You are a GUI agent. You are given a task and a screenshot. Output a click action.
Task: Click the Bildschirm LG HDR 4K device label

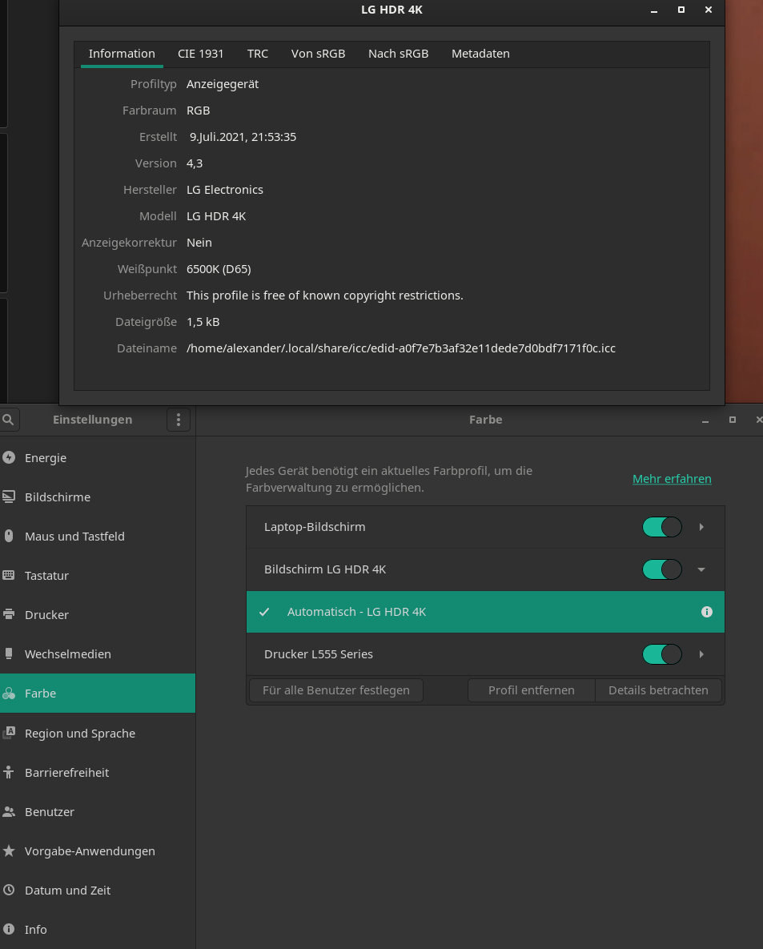(325, 569)
